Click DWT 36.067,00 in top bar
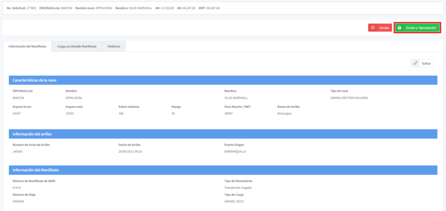Image resolution: width=446 pixels, height=211 pixels. point(209,8)
